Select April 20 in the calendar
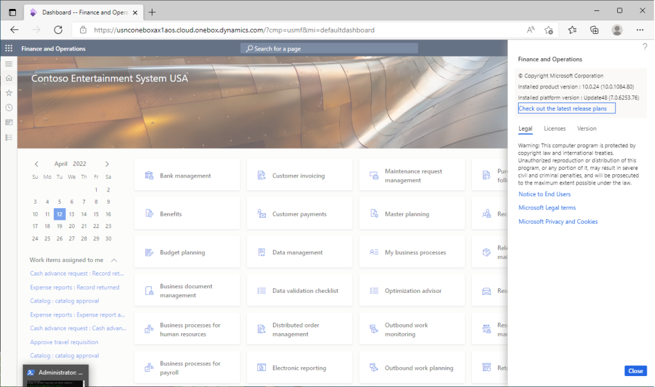 (72, 226)
